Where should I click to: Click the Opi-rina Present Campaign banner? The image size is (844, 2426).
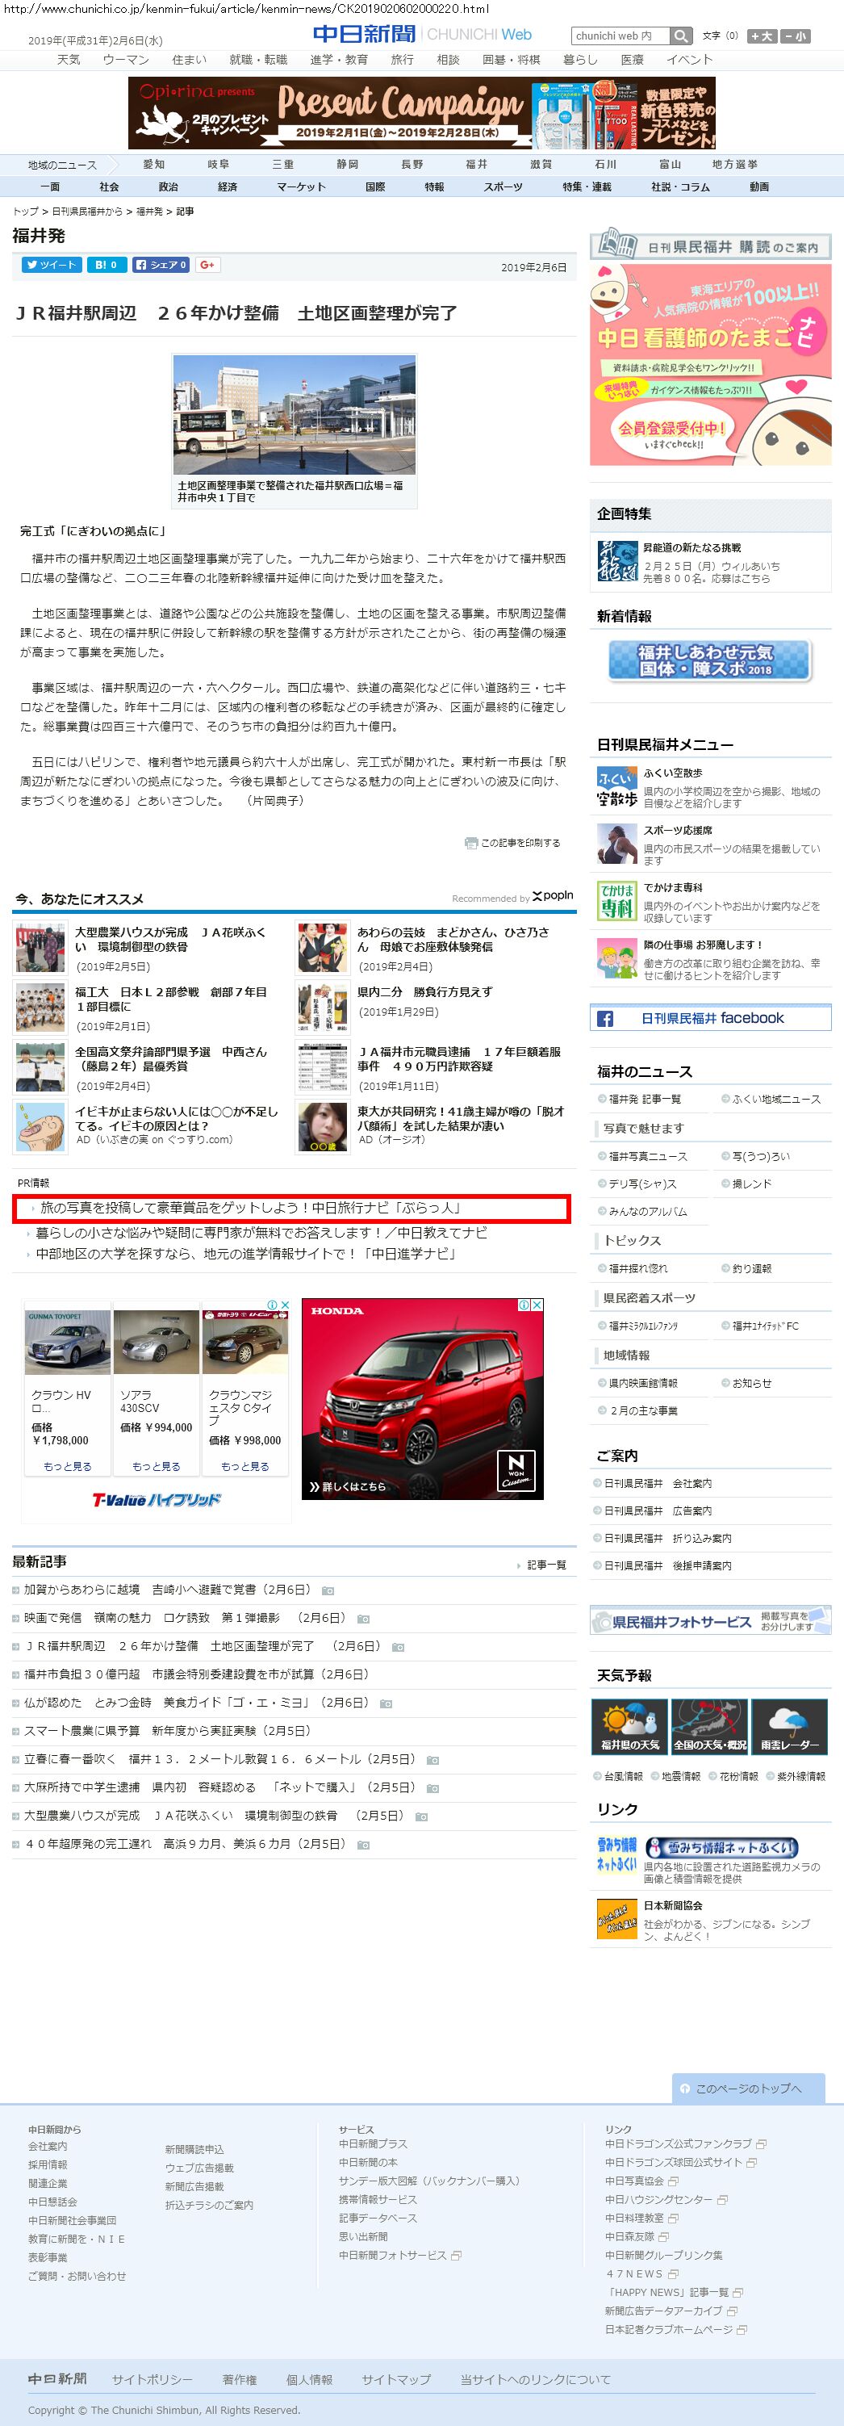pyautogui.click(x=421, y=113)
